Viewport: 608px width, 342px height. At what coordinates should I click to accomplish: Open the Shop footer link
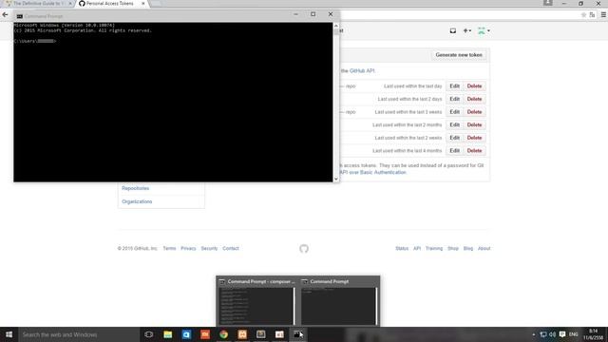tap(453, 248)
